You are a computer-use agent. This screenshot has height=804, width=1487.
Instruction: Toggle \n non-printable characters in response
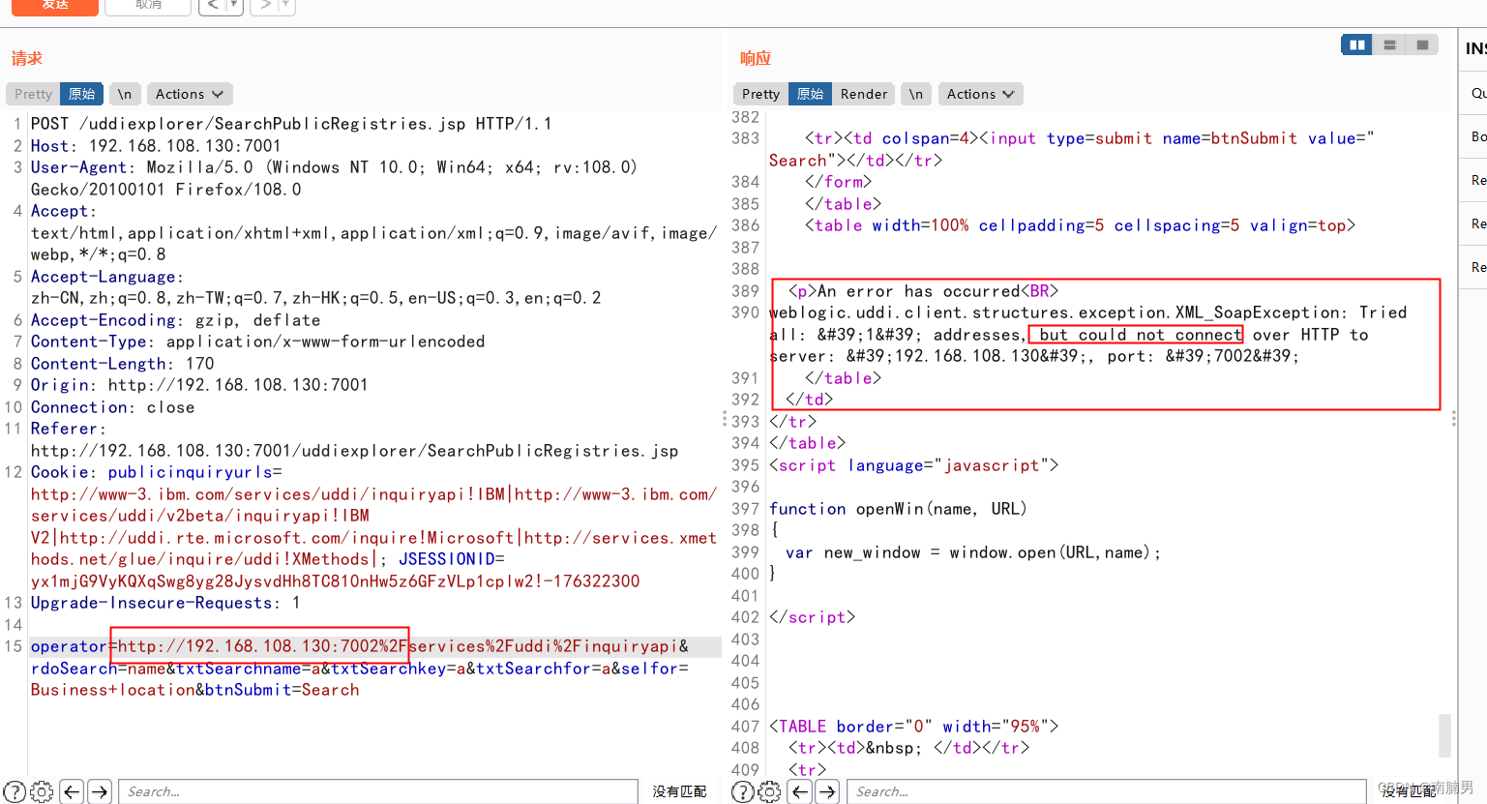tap(916, 94)
